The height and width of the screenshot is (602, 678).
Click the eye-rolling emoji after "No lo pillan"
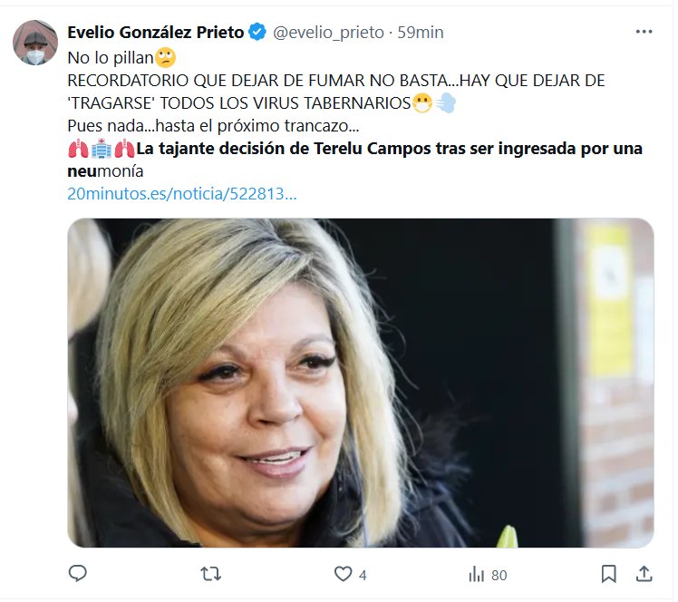(165, 57)
